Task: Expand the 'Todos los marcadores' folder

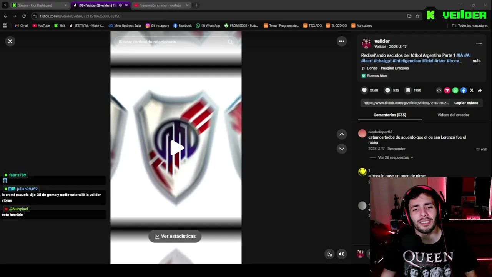Action: 469,26
